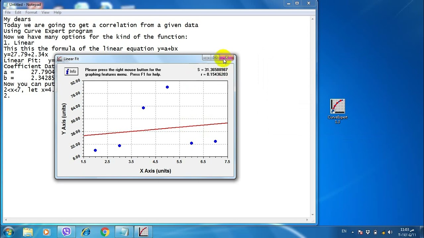The image size is (424, 238).
Task: Close the Notepad window
Action: point(309,3)
